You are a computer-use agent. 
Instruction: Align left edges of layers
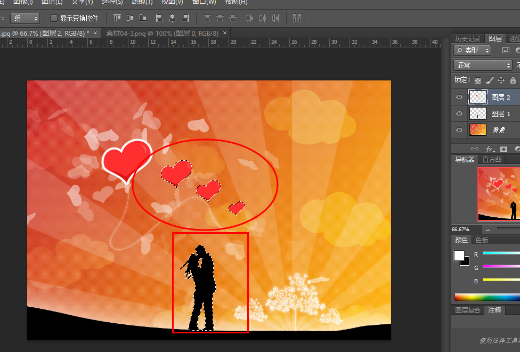click(x=159, y=18)
